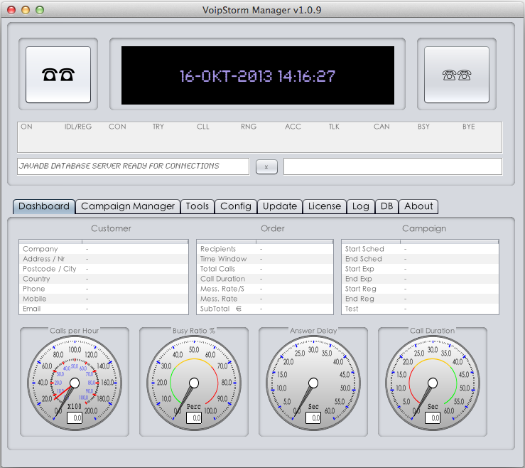Viewport: 525px width, 468px height.
Task: Click the Answer Delay gauge dial
Action: click(x=313, y=383)
